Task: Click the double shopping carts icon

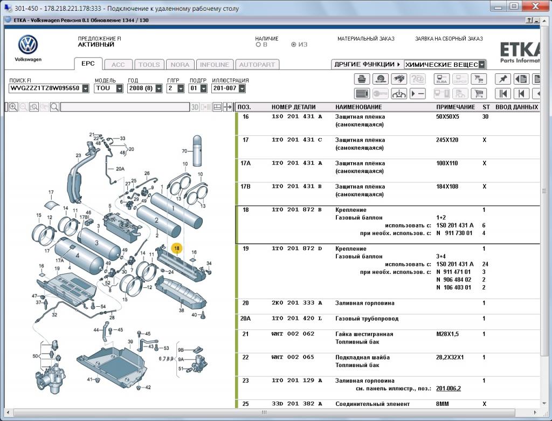Action: point(479,79)
